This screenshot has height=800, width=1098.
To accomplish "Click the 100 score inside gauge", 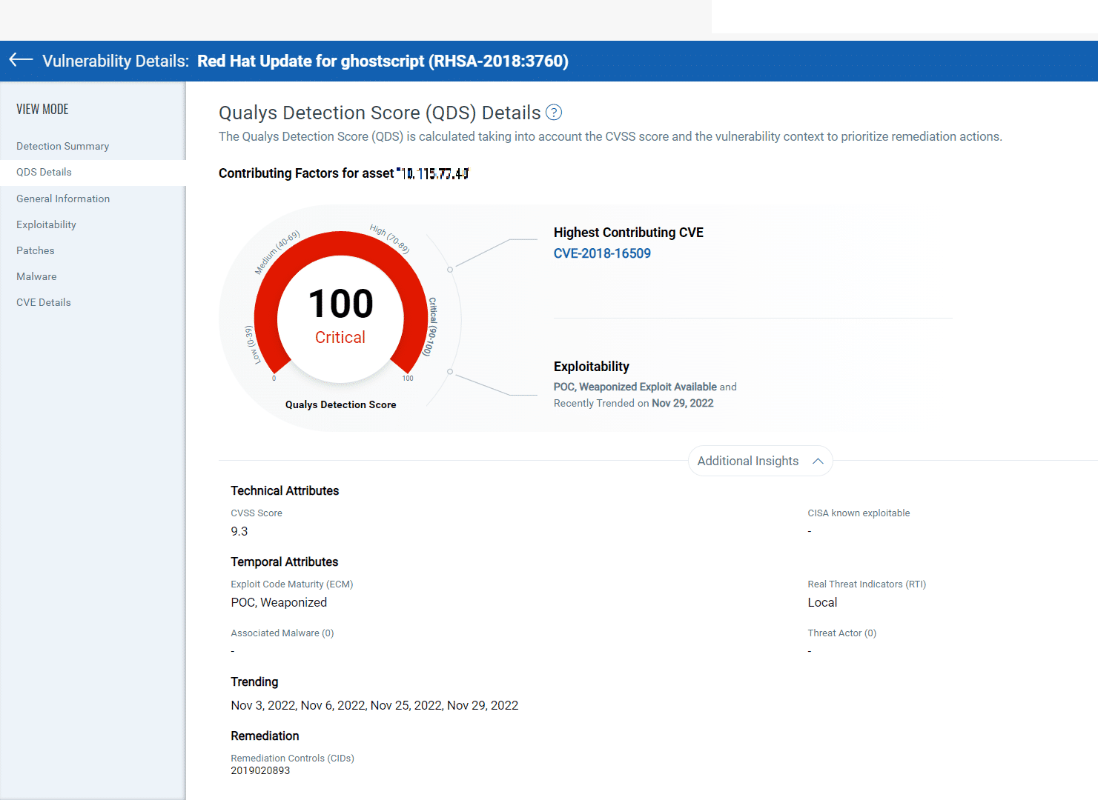I will (340, 304).
